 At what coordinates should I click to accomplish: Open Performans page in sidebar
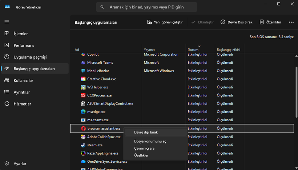coord(24,46)
